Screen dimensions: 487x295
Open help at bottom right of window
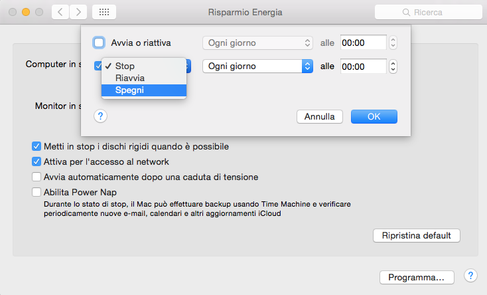click(470, 276)
